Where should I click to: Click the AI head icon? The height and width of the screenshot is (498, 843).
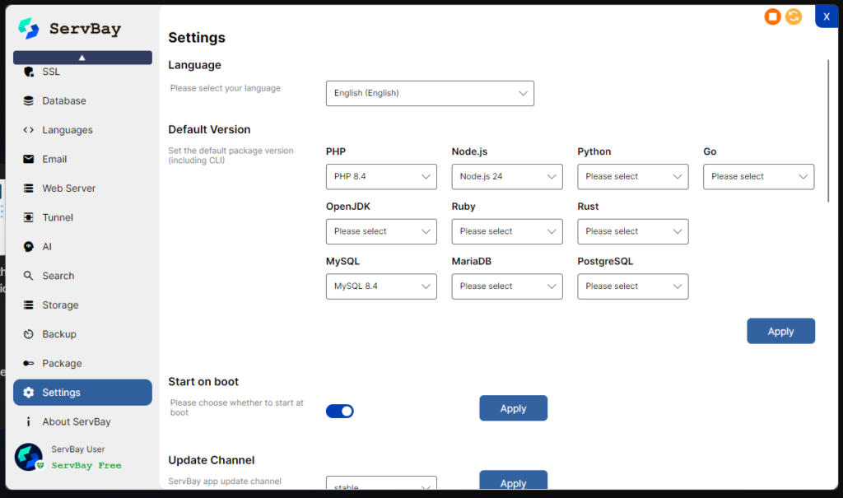(x=29, y=246)
